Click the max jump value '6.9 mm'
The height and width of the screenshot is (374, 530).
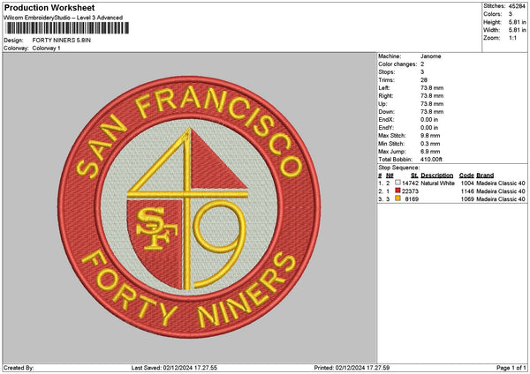430,152
